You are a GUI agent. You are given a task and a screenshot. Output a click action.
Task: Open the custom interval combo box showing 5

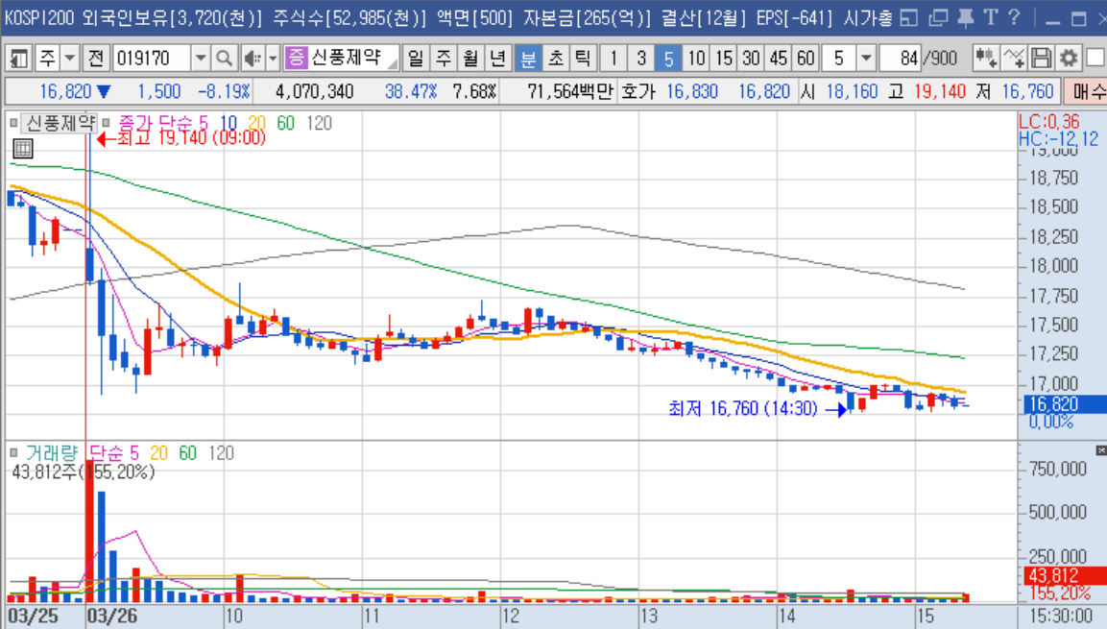(x=848, y=58)
